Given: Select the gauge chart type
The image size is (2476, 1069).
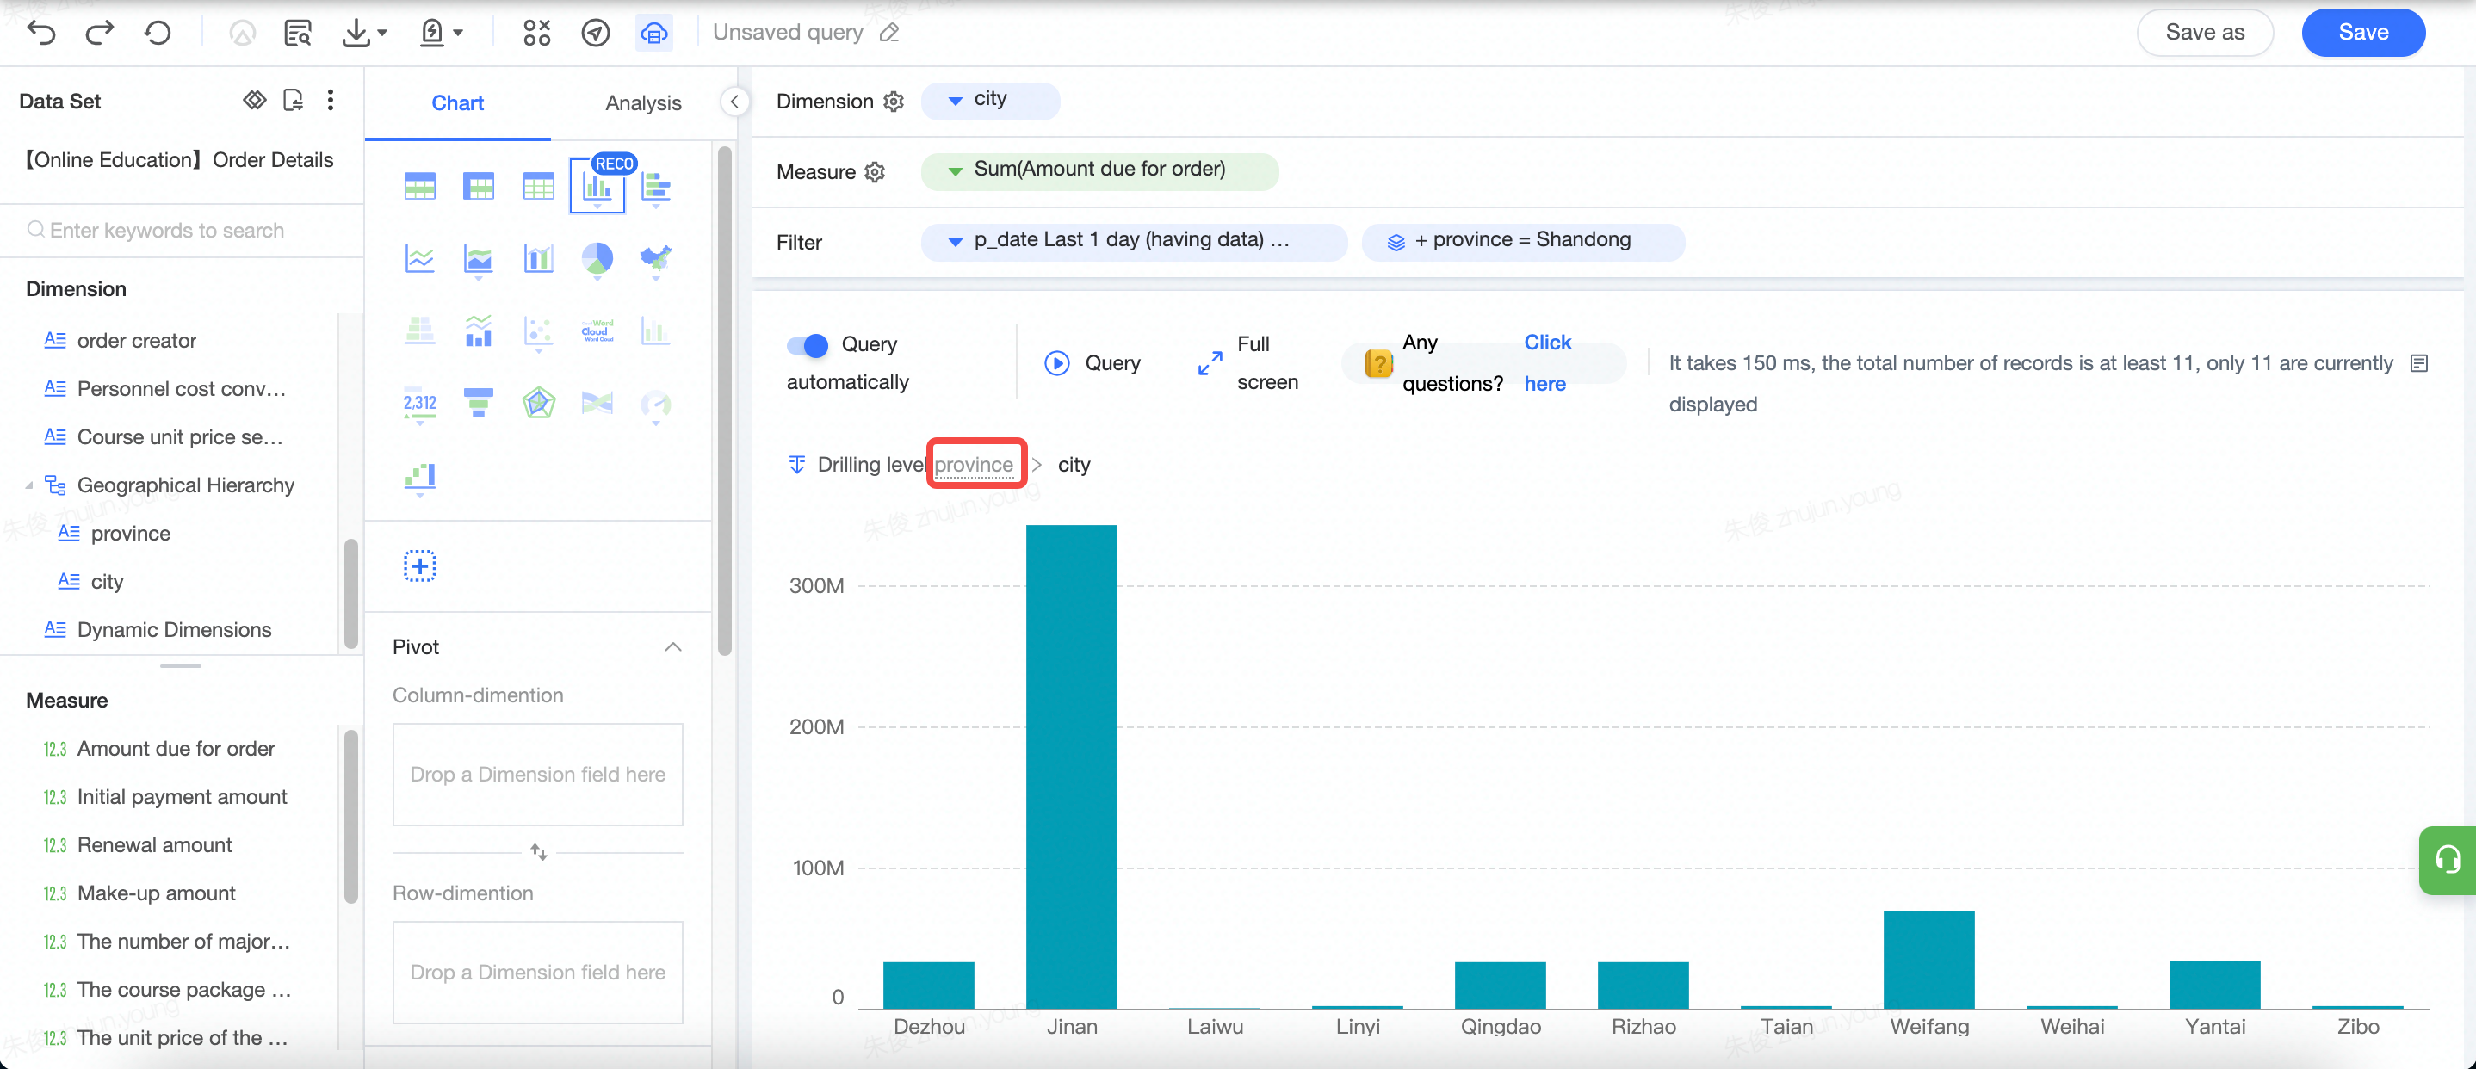Looking at the screenshot, I should (x=655, y=404).
